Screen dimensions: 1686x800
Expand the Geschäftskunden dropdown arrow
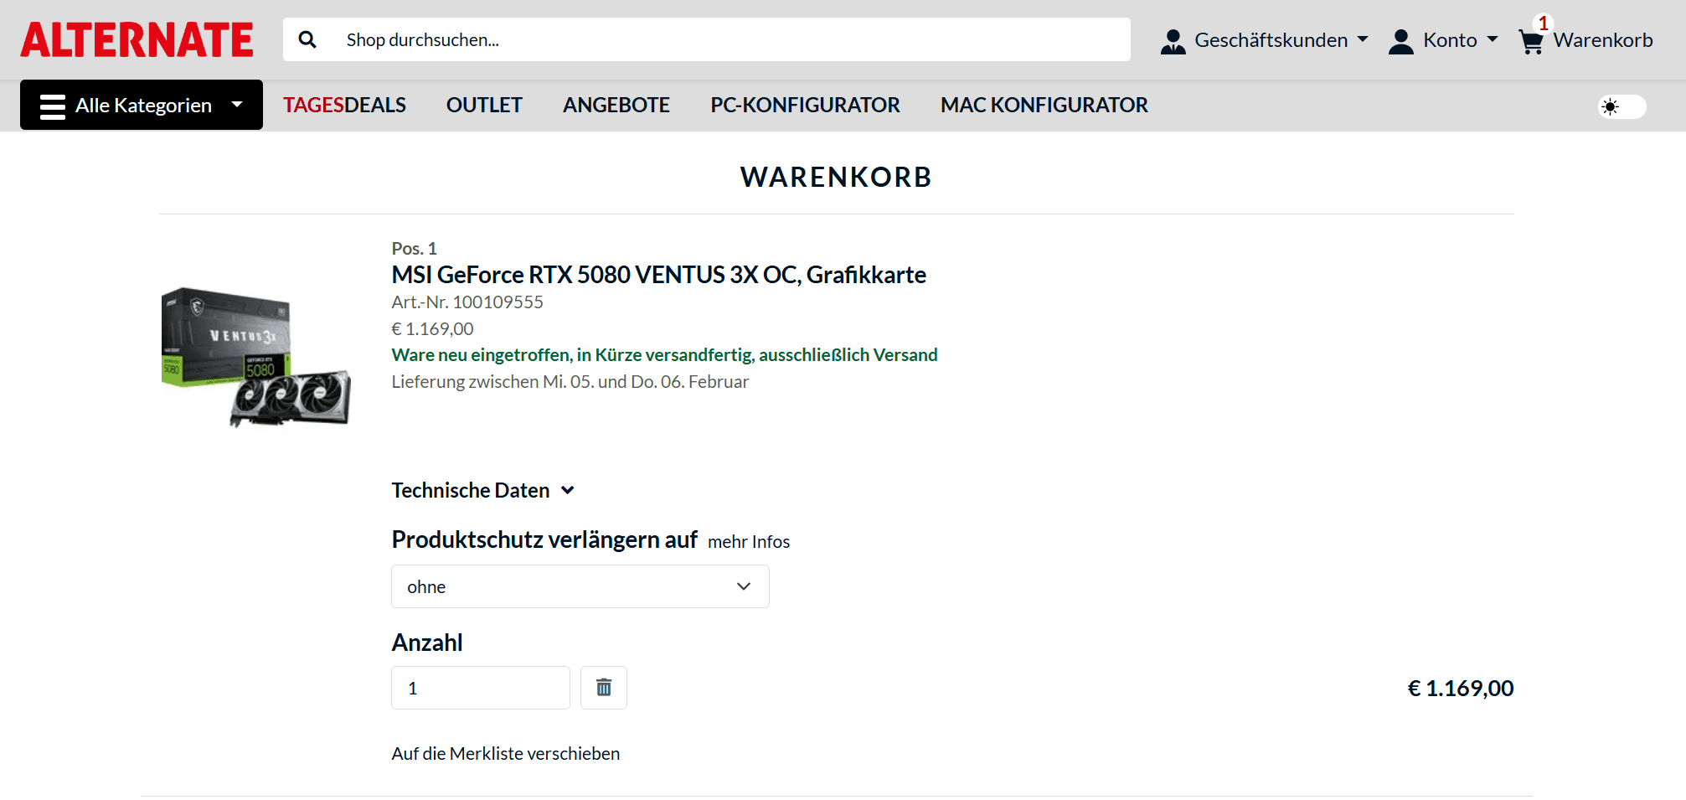1363,39
